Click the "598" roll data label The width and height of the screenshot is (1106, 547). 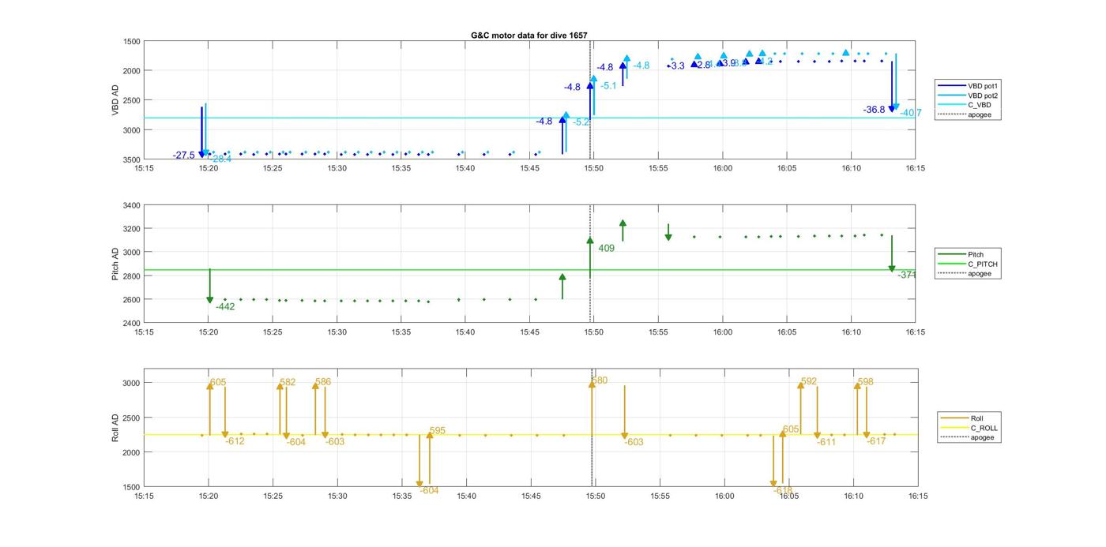[x=866, y=382]
